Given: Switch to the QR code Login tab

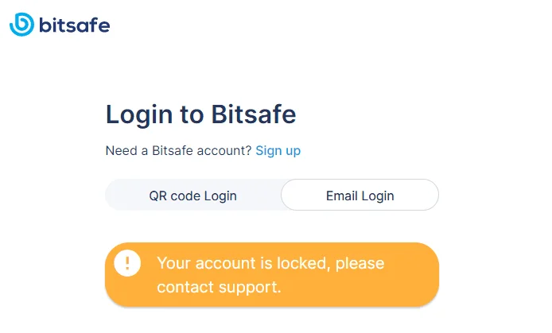Looking at the screenshot, I should coord(193,196).
